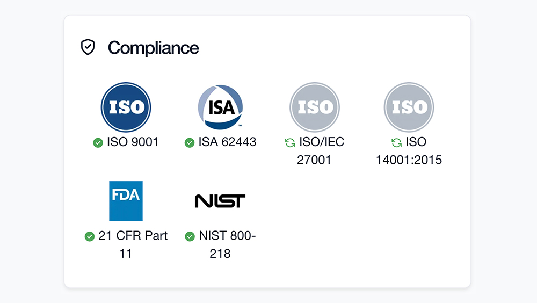Image resolution: width=537 pixels, height=303 pixels.
Task: Click the grayed ISO 14001:2015 badge
Action: tap(409, 107)
